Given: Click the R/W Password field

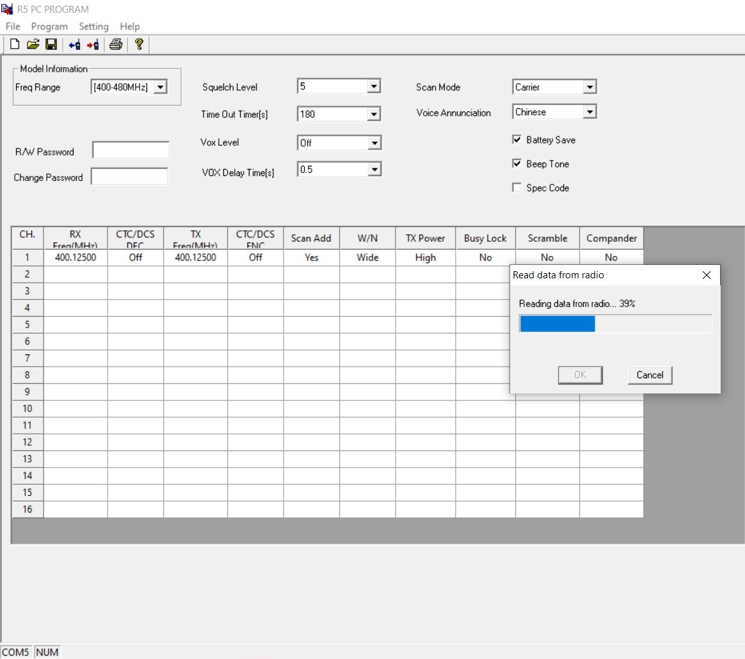Looking at the screenshot, I should pos(131,150).
